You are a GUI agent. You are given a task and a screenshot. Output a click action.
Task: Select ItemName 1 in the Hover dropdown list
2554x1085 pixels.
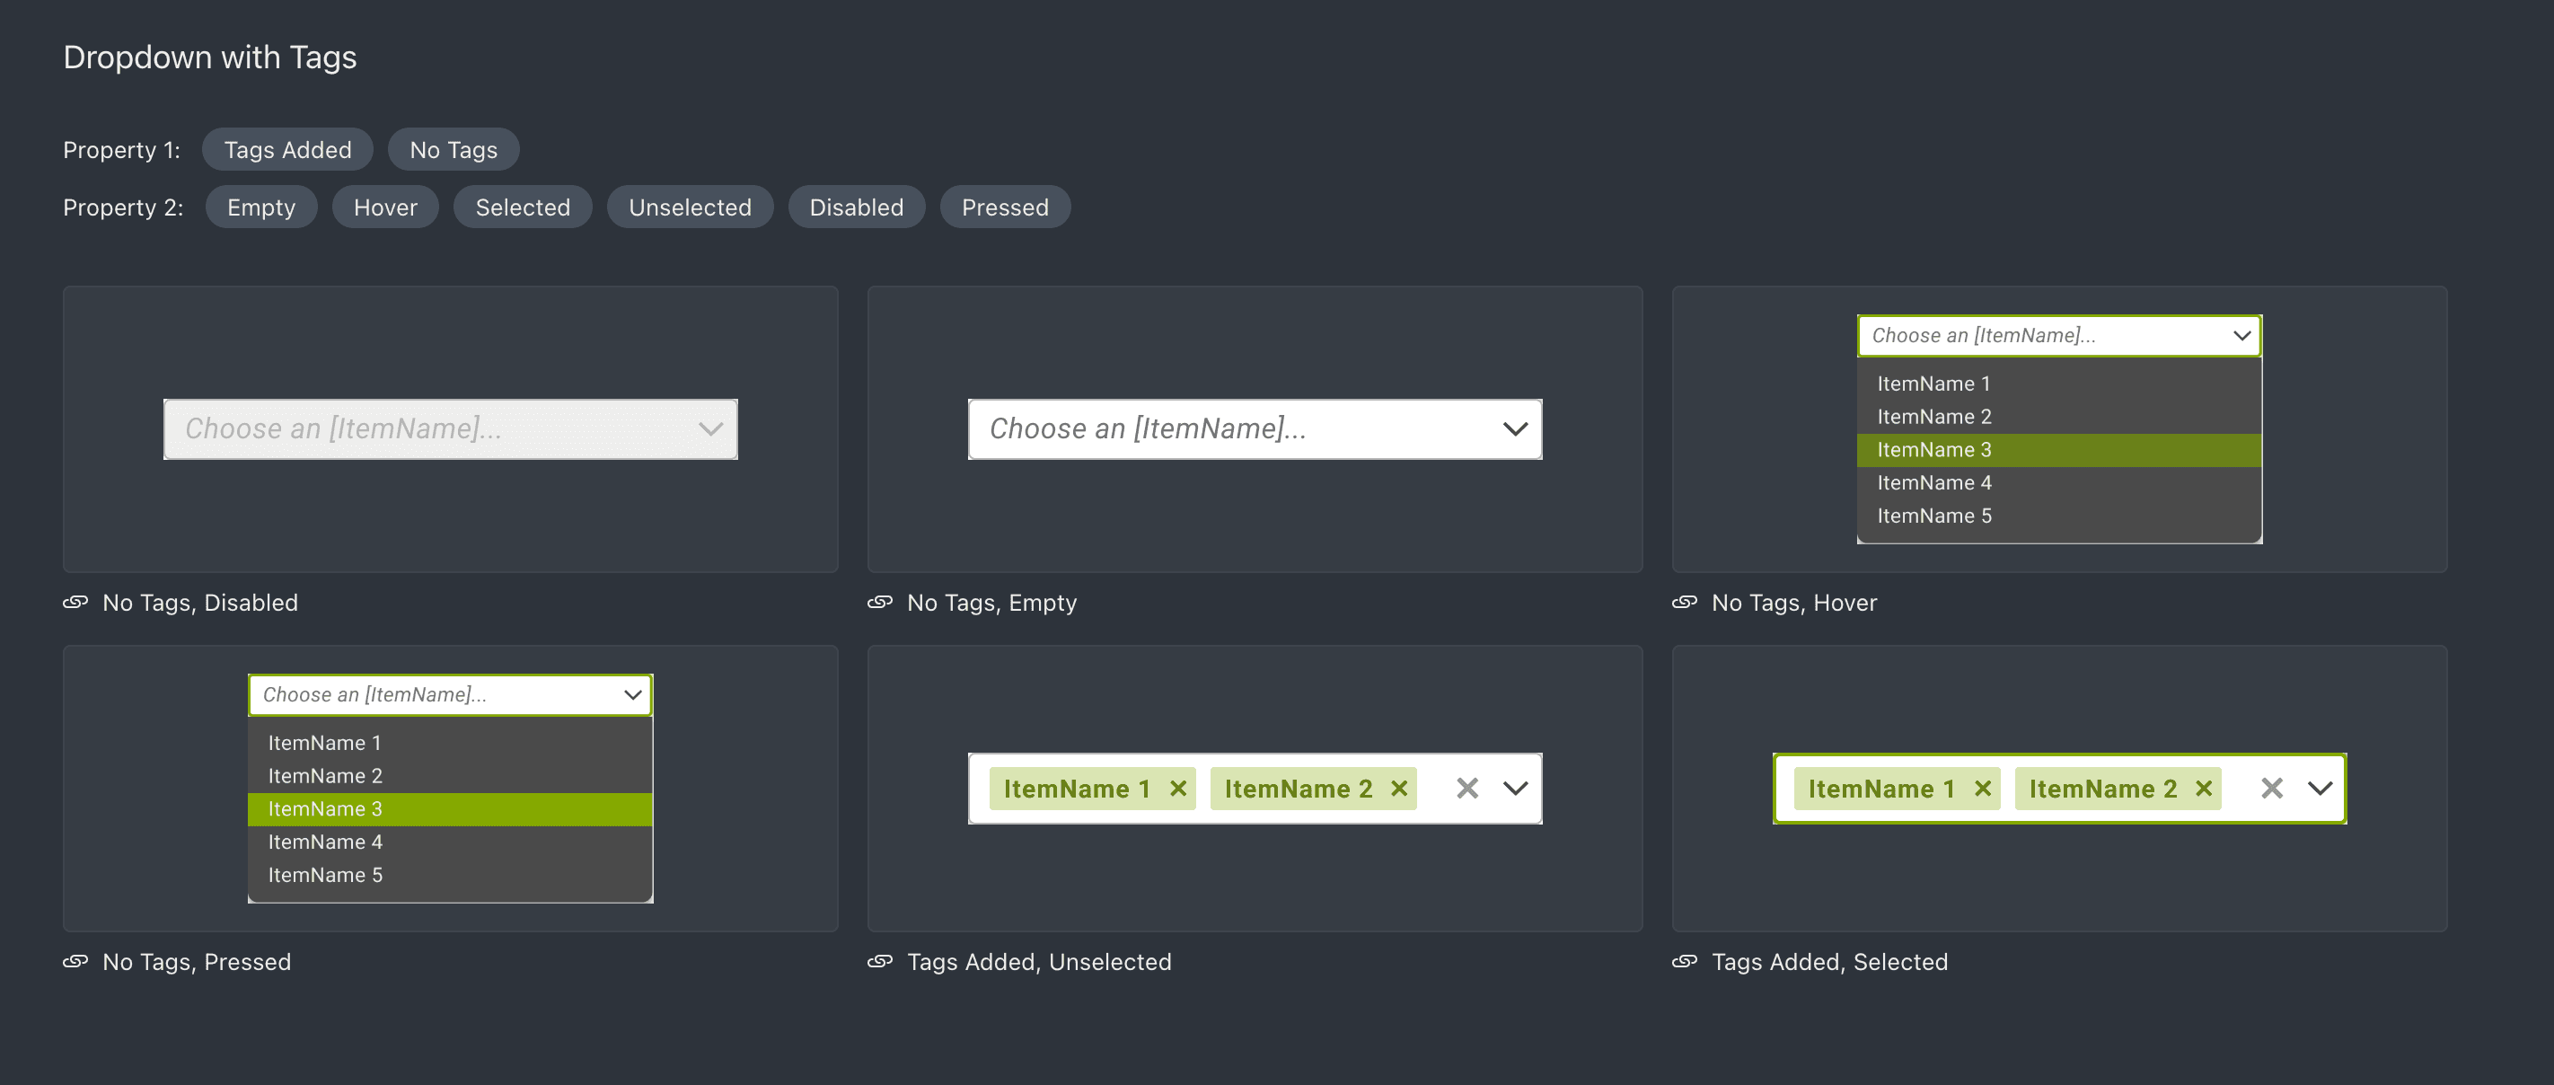(2059, 384)
